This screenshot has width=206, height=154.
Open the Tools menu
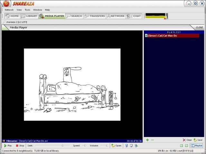click(27, 10)
